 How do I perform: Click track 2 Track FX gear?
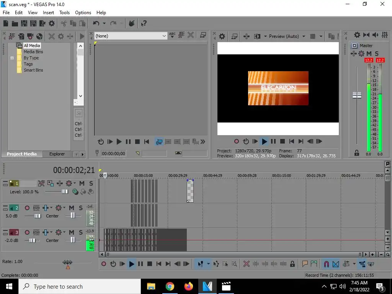[x=59, y=208]
